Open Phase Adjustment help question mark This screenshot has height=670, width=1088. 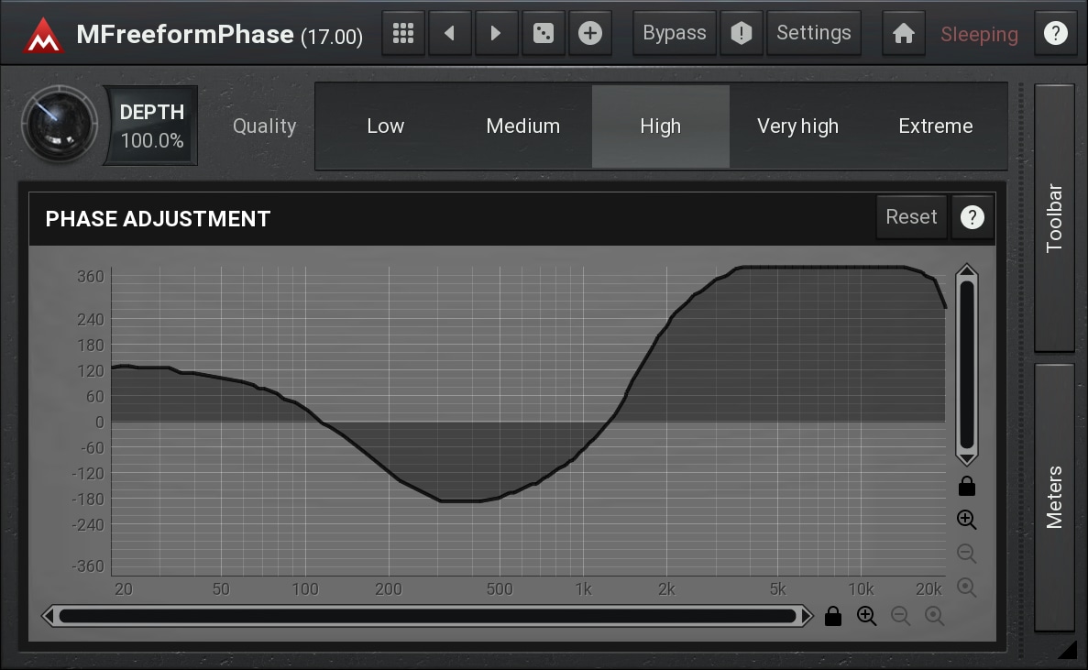point(972,217)
